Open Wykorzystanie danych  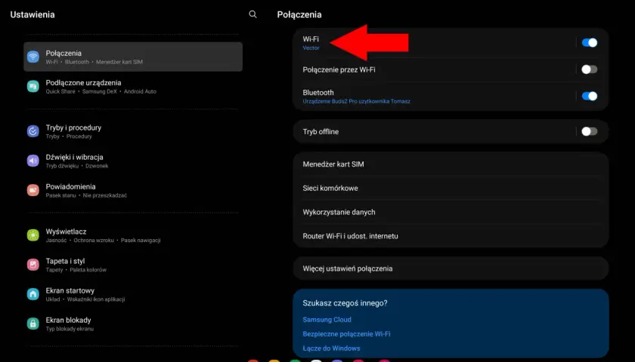tap(451, 212)
